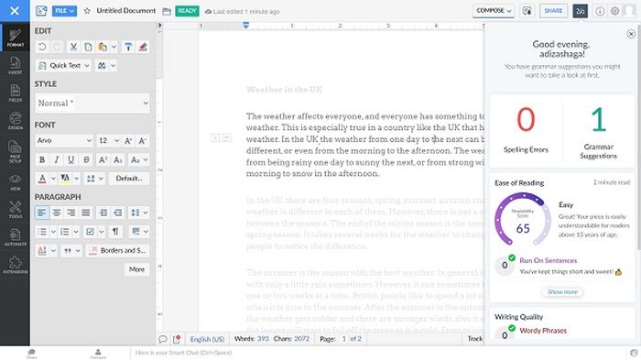Toggle strikethrough formatting

[x=86, y=159]
